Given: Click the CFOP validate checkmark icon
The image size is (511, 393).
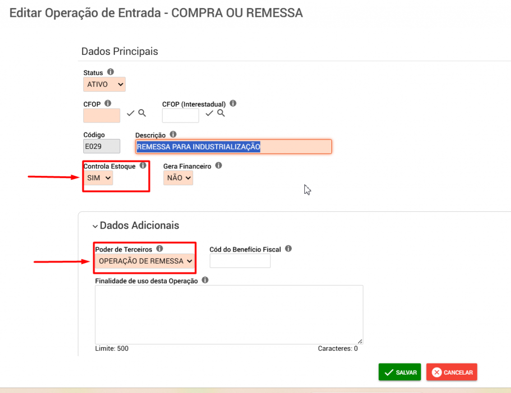Looking at the screenshot, I should (x=130, y=113).
